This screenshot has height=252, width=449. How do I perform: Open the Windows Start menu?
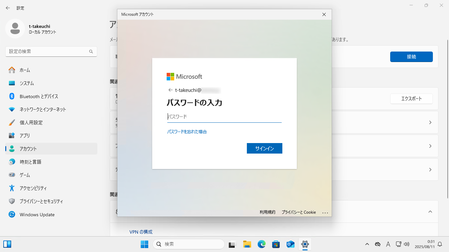tap(144, 244)
